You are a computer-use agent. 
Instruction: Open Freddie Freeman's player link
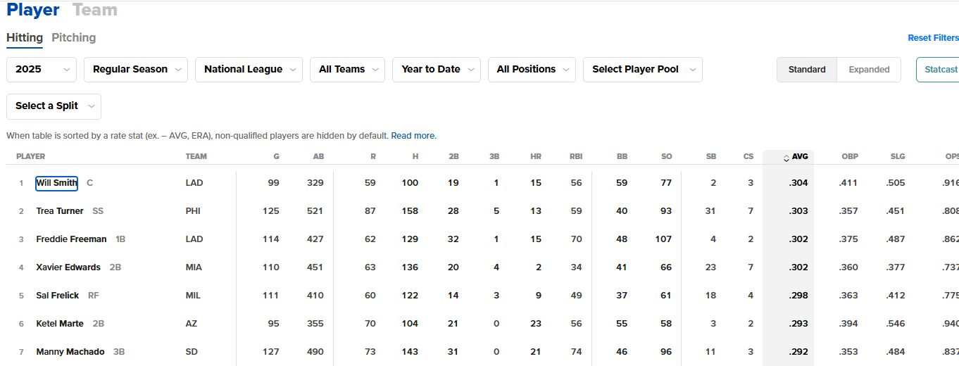(71, 239)
